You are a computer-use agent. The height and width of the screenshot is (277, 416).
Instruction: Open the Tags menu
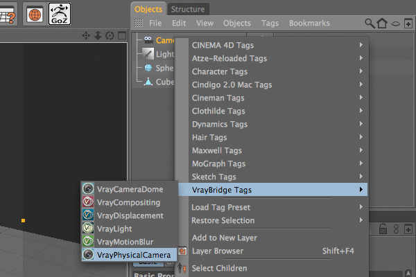270,24
